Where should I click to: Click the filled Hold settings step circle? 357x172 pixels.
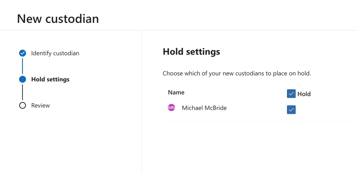click(23, 79)
